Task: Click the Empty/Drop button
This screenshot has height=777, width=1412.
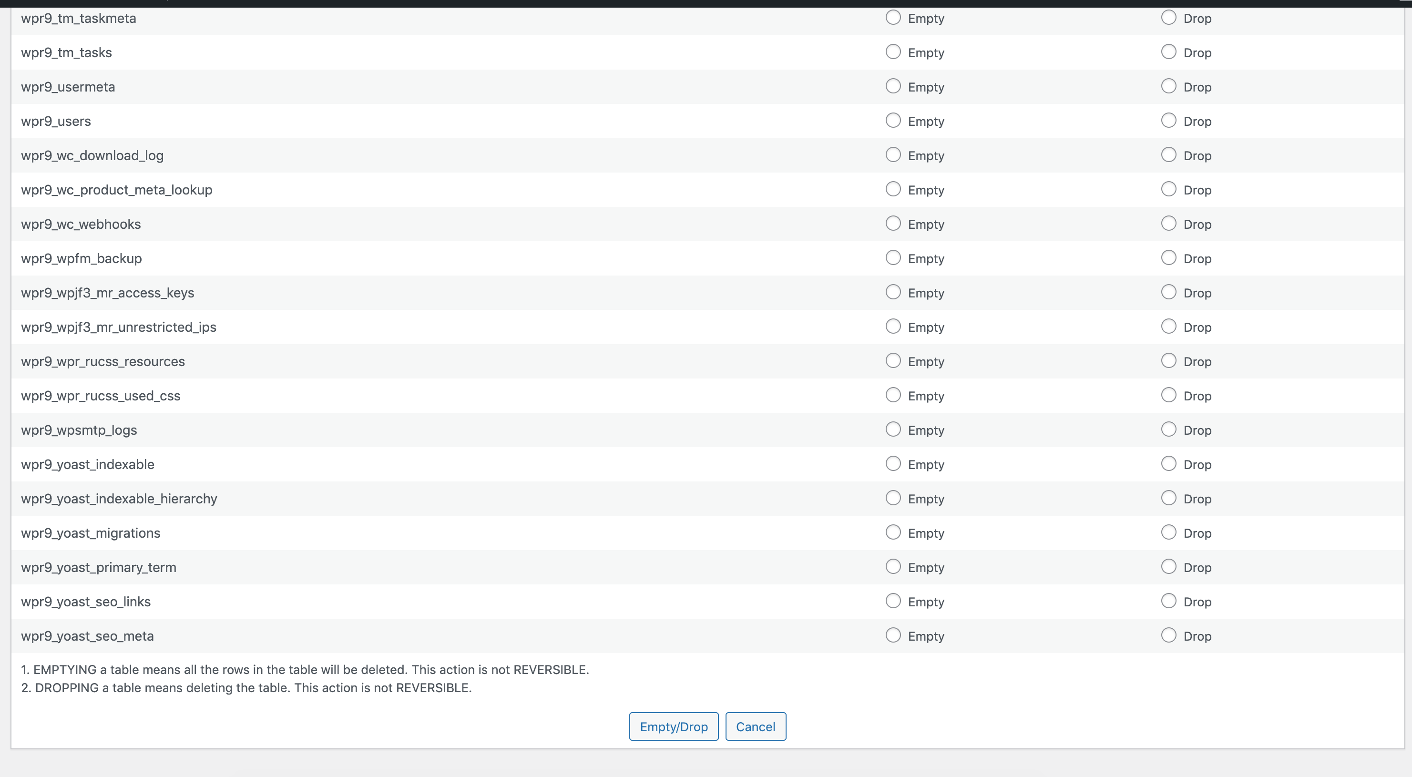Action: click(673, 726)
